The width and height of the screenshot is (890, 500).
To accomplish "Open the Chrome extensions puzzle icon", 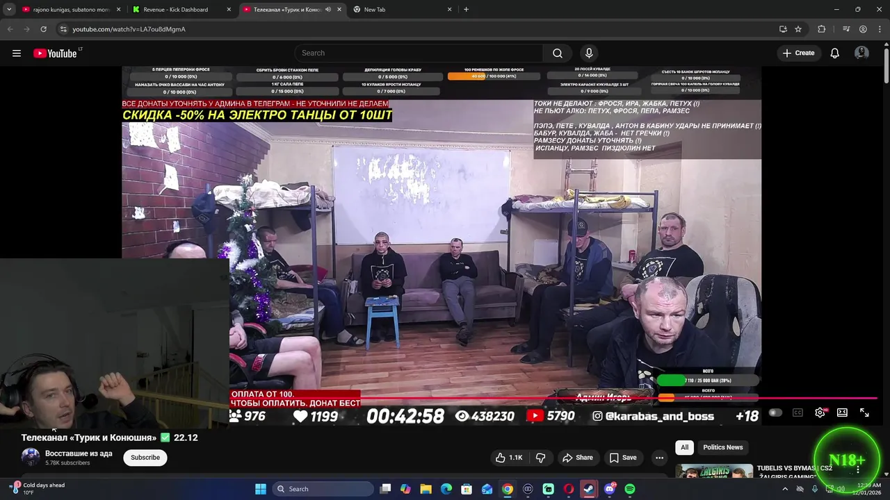I will pyautogui.click(x=822, y=29).
